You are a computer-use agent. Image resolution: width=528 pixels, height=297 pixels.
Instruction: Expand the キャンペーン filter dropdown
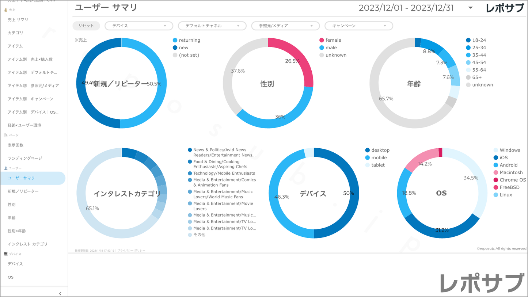tap(358, 26)
